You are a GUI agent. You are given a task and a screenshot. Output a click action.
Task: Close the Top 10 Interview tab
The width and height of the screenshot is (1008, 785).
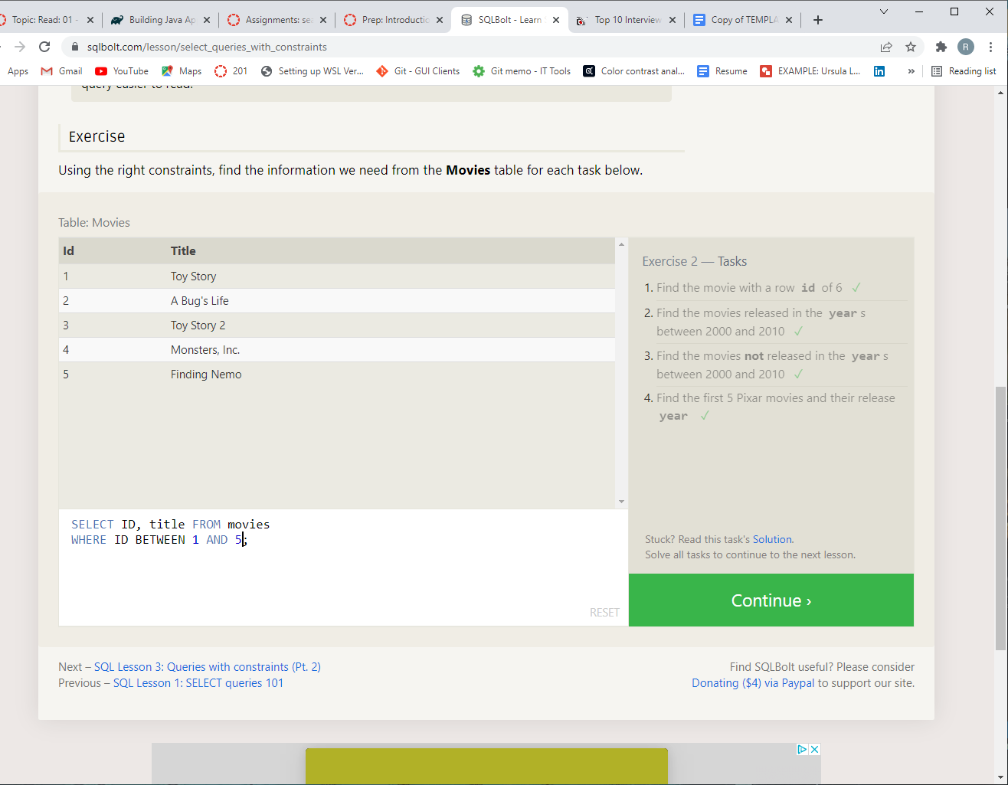coord(673,20)
